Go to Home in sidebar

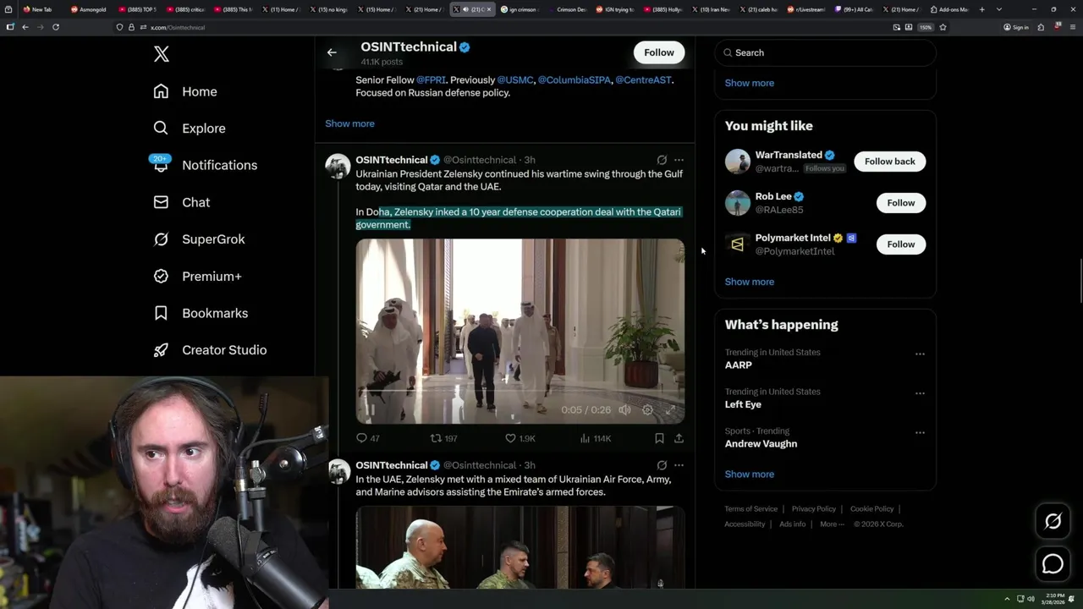(x=185, y=91)
